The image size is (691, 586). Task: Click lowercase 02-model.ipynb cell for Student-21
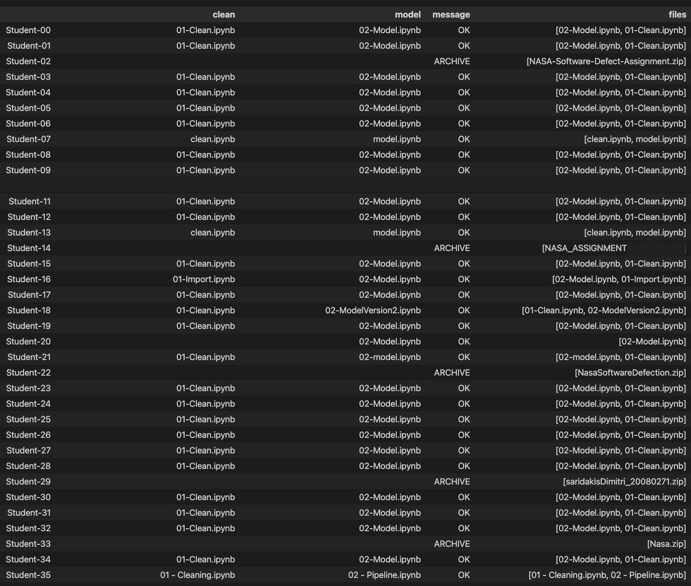click(x=390, y=357)
